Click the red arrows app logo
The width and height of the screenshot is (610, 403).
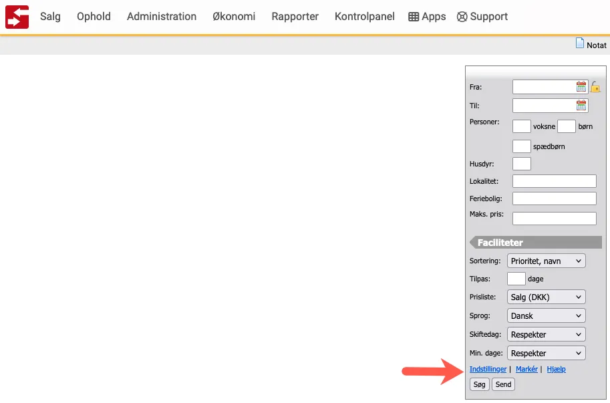[x=17, y=17]
